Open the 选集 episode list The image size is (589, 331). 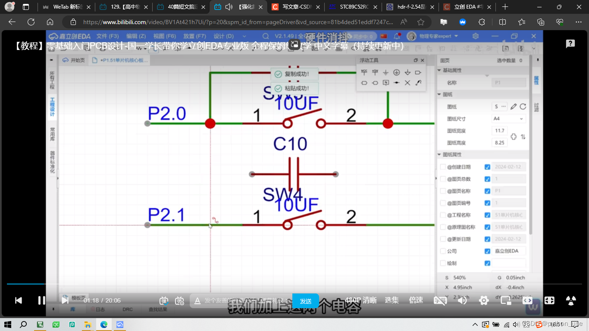[392, 300]
